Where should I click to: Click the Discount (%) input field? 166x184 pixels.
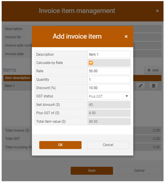tap(109, 88)
